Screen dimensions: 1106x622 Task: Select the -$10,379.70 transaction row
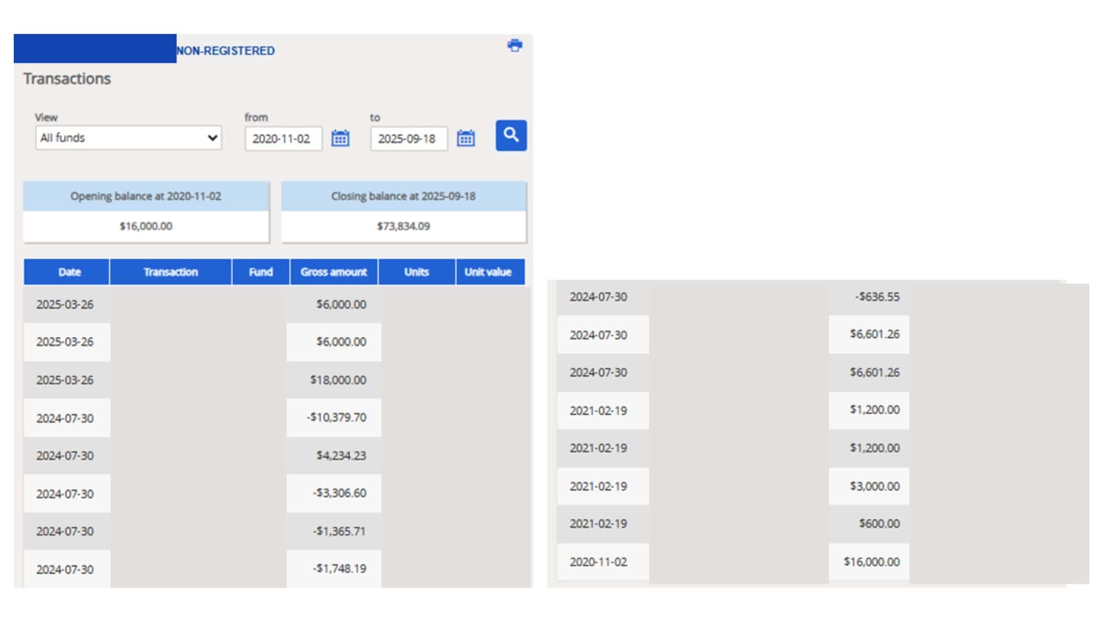pyautogui.click(x=276, y=418)
